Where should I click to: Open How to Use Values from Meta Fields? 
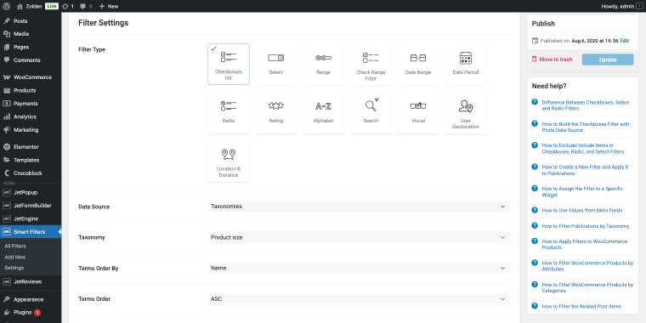pos(581,210)
